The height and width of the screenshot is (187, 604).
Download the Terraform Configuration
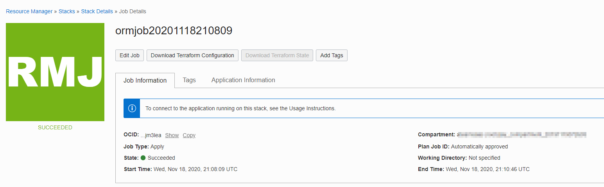pyautogui.click(x=192, y=55)
